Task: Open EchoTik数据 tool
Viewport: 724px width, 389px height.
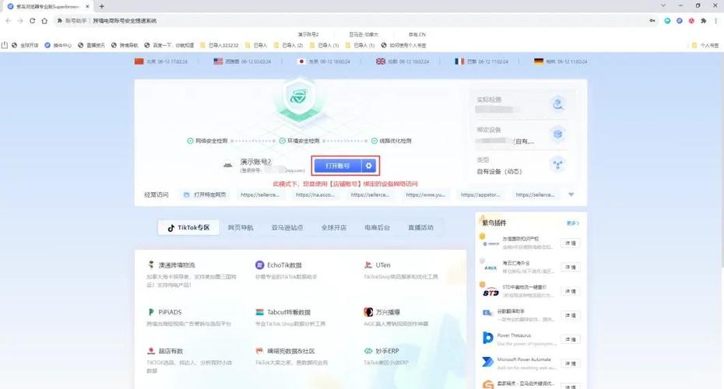Action: 279,265
